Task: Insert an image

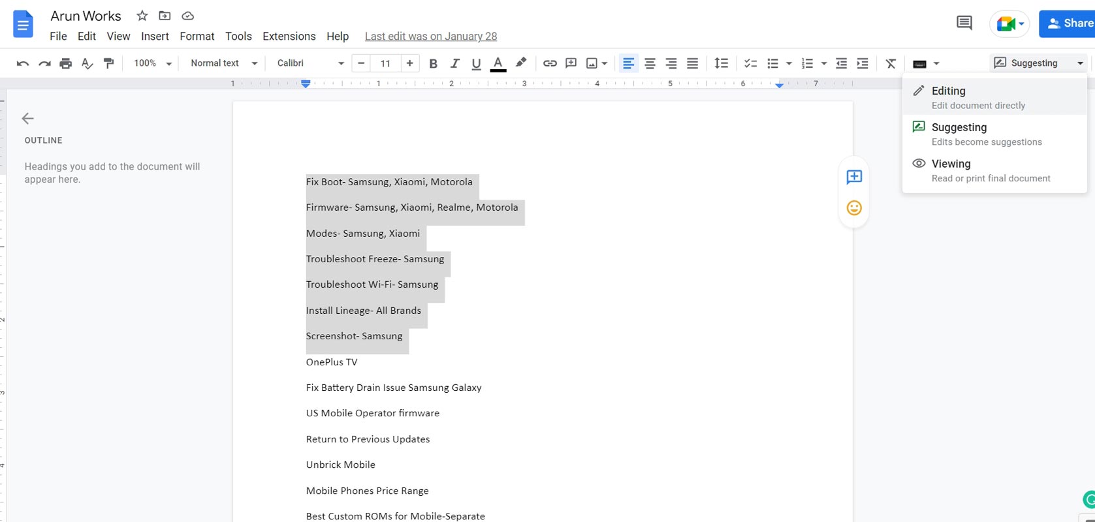Action: pos(592,63)
